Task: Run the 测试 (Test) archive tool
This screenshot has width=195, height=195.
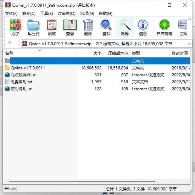Action: [52, 27]
